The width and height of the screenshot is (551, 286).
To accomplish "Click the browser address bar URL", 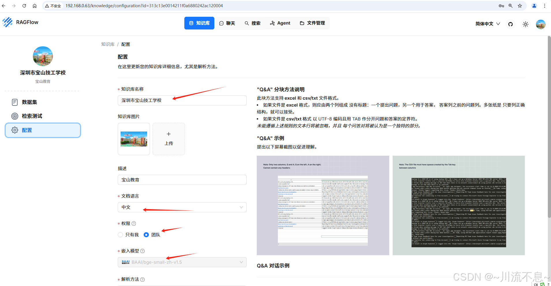I will 144,6.
